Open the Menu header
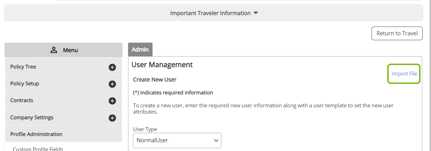The height and width of the screenshot is (151, 431). click(x=63, y=50)
